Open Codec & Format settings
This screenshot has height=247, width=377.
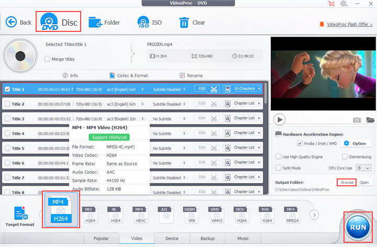coord(129,75)
